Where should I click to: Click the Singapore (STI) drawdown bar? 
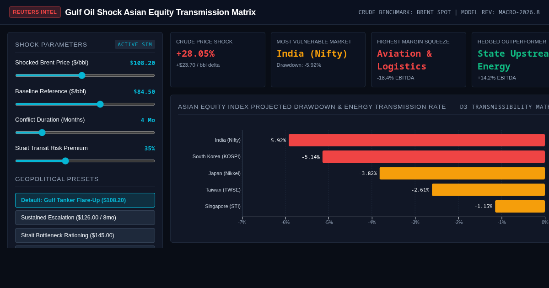click(x=520, y=206)
